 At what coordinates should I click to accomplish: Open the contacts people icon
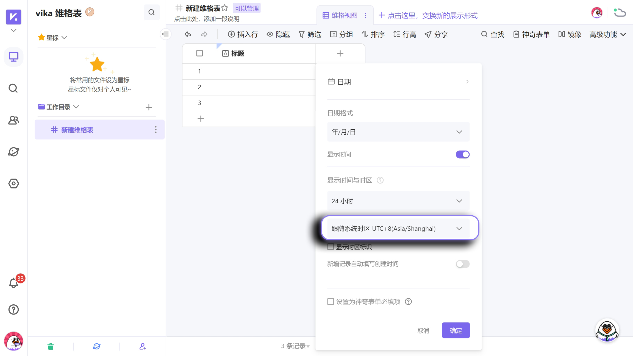(13, 120)
